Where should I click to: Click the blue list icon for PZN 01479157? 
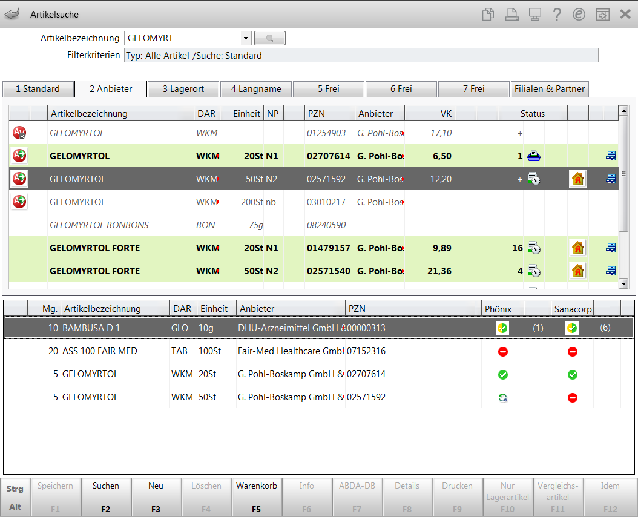(611, 248)
